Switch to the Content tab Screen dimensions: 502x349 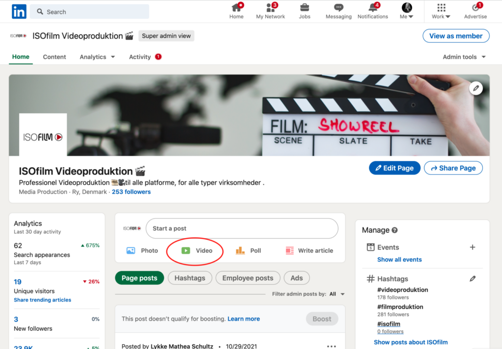[54, 57]
